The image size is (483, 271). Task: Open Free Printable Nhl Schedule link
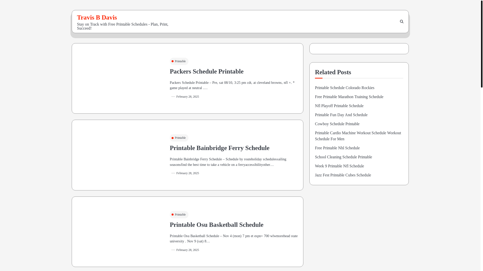click(x=337, y=148)
